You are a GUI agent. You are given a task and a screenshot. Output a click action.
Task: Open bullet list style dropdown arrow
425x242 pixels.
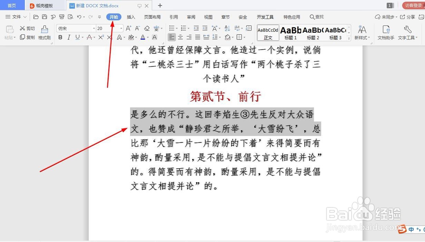pos(176,28)
